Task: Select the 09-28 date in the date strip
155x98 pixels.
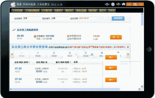Action: 86,55
